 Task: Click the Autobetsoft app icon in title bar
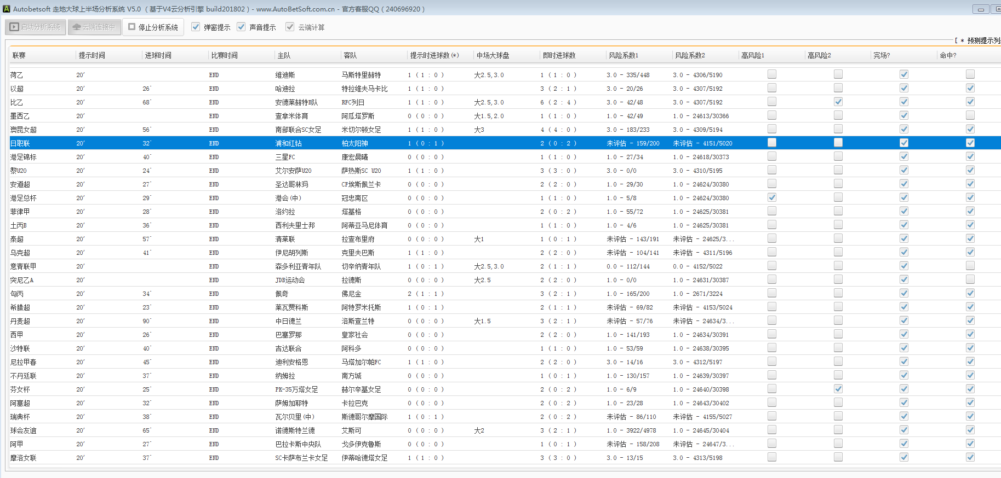(7, 9)
